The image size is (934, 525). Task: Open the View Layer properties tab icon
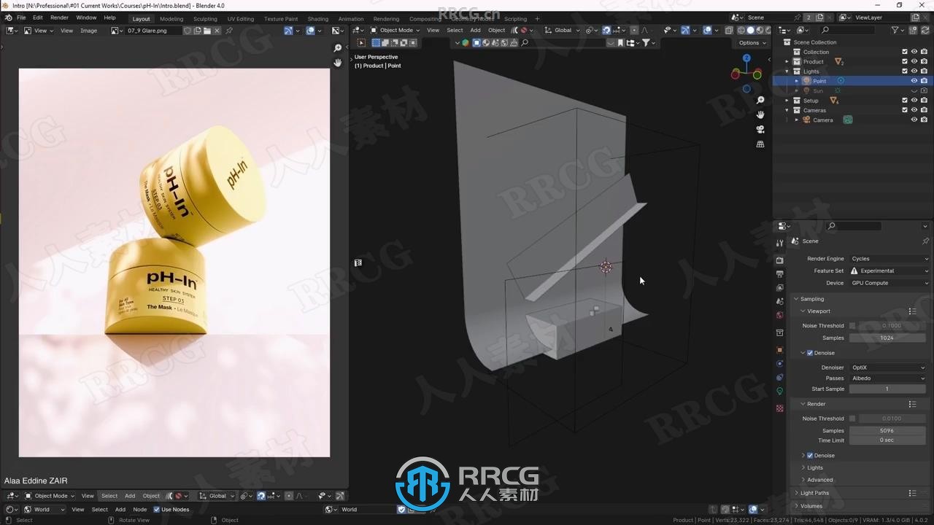pyautogui.click(x=779, y=287)
